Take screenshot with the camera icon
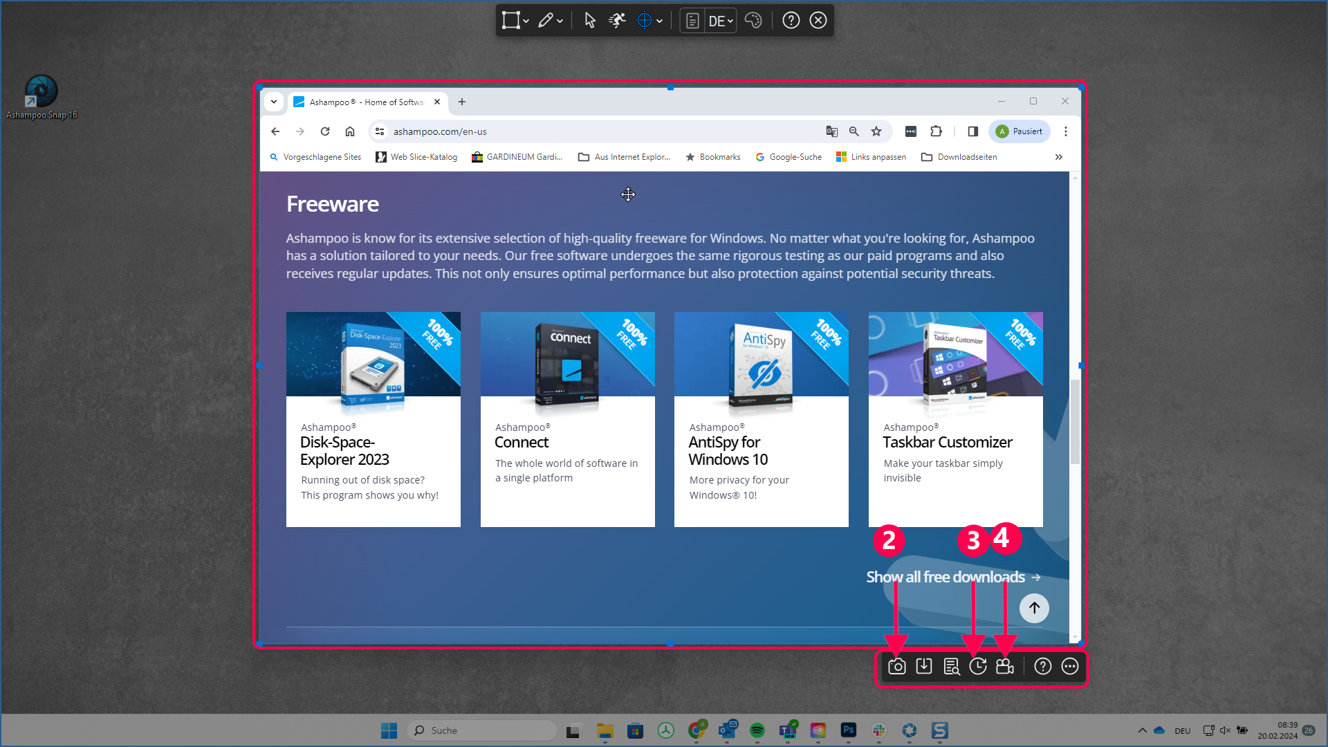The width and height of the screenshot is (1328, 747). coord(897,666)
